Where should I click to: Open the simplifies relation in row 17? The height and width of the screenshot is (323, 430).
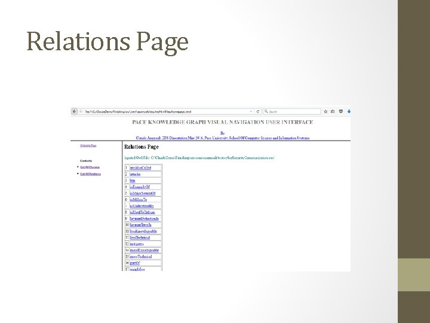coord(137,269)
